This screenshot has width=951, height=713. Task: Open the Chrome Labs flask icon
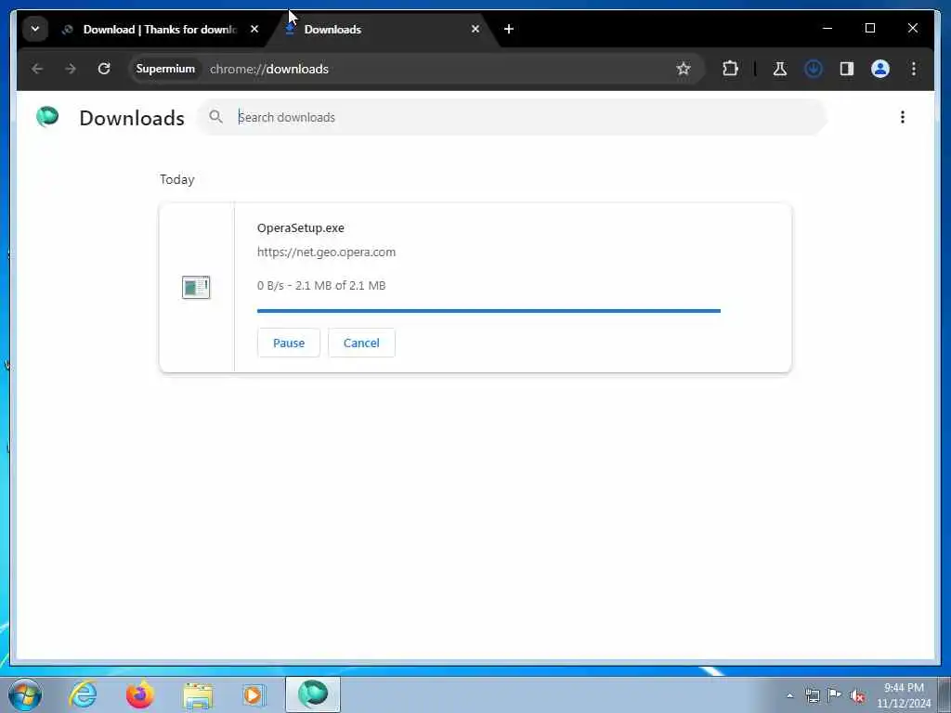tap(780, 69)
